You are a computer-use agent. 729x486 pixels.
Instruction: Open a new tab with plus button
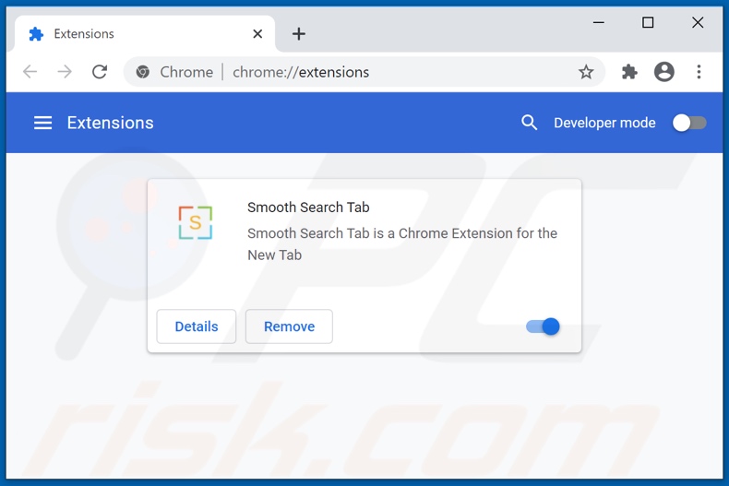click(x=299, y=34)
